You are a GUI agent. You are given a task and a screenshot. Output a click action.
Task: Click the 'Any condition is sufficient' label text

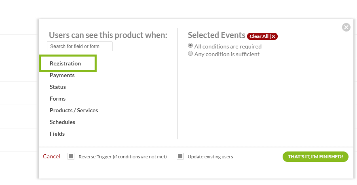(x=227, y=54)
